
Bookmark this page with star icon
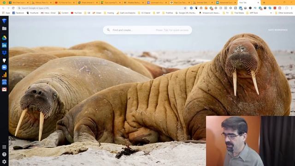coord(185,8)
